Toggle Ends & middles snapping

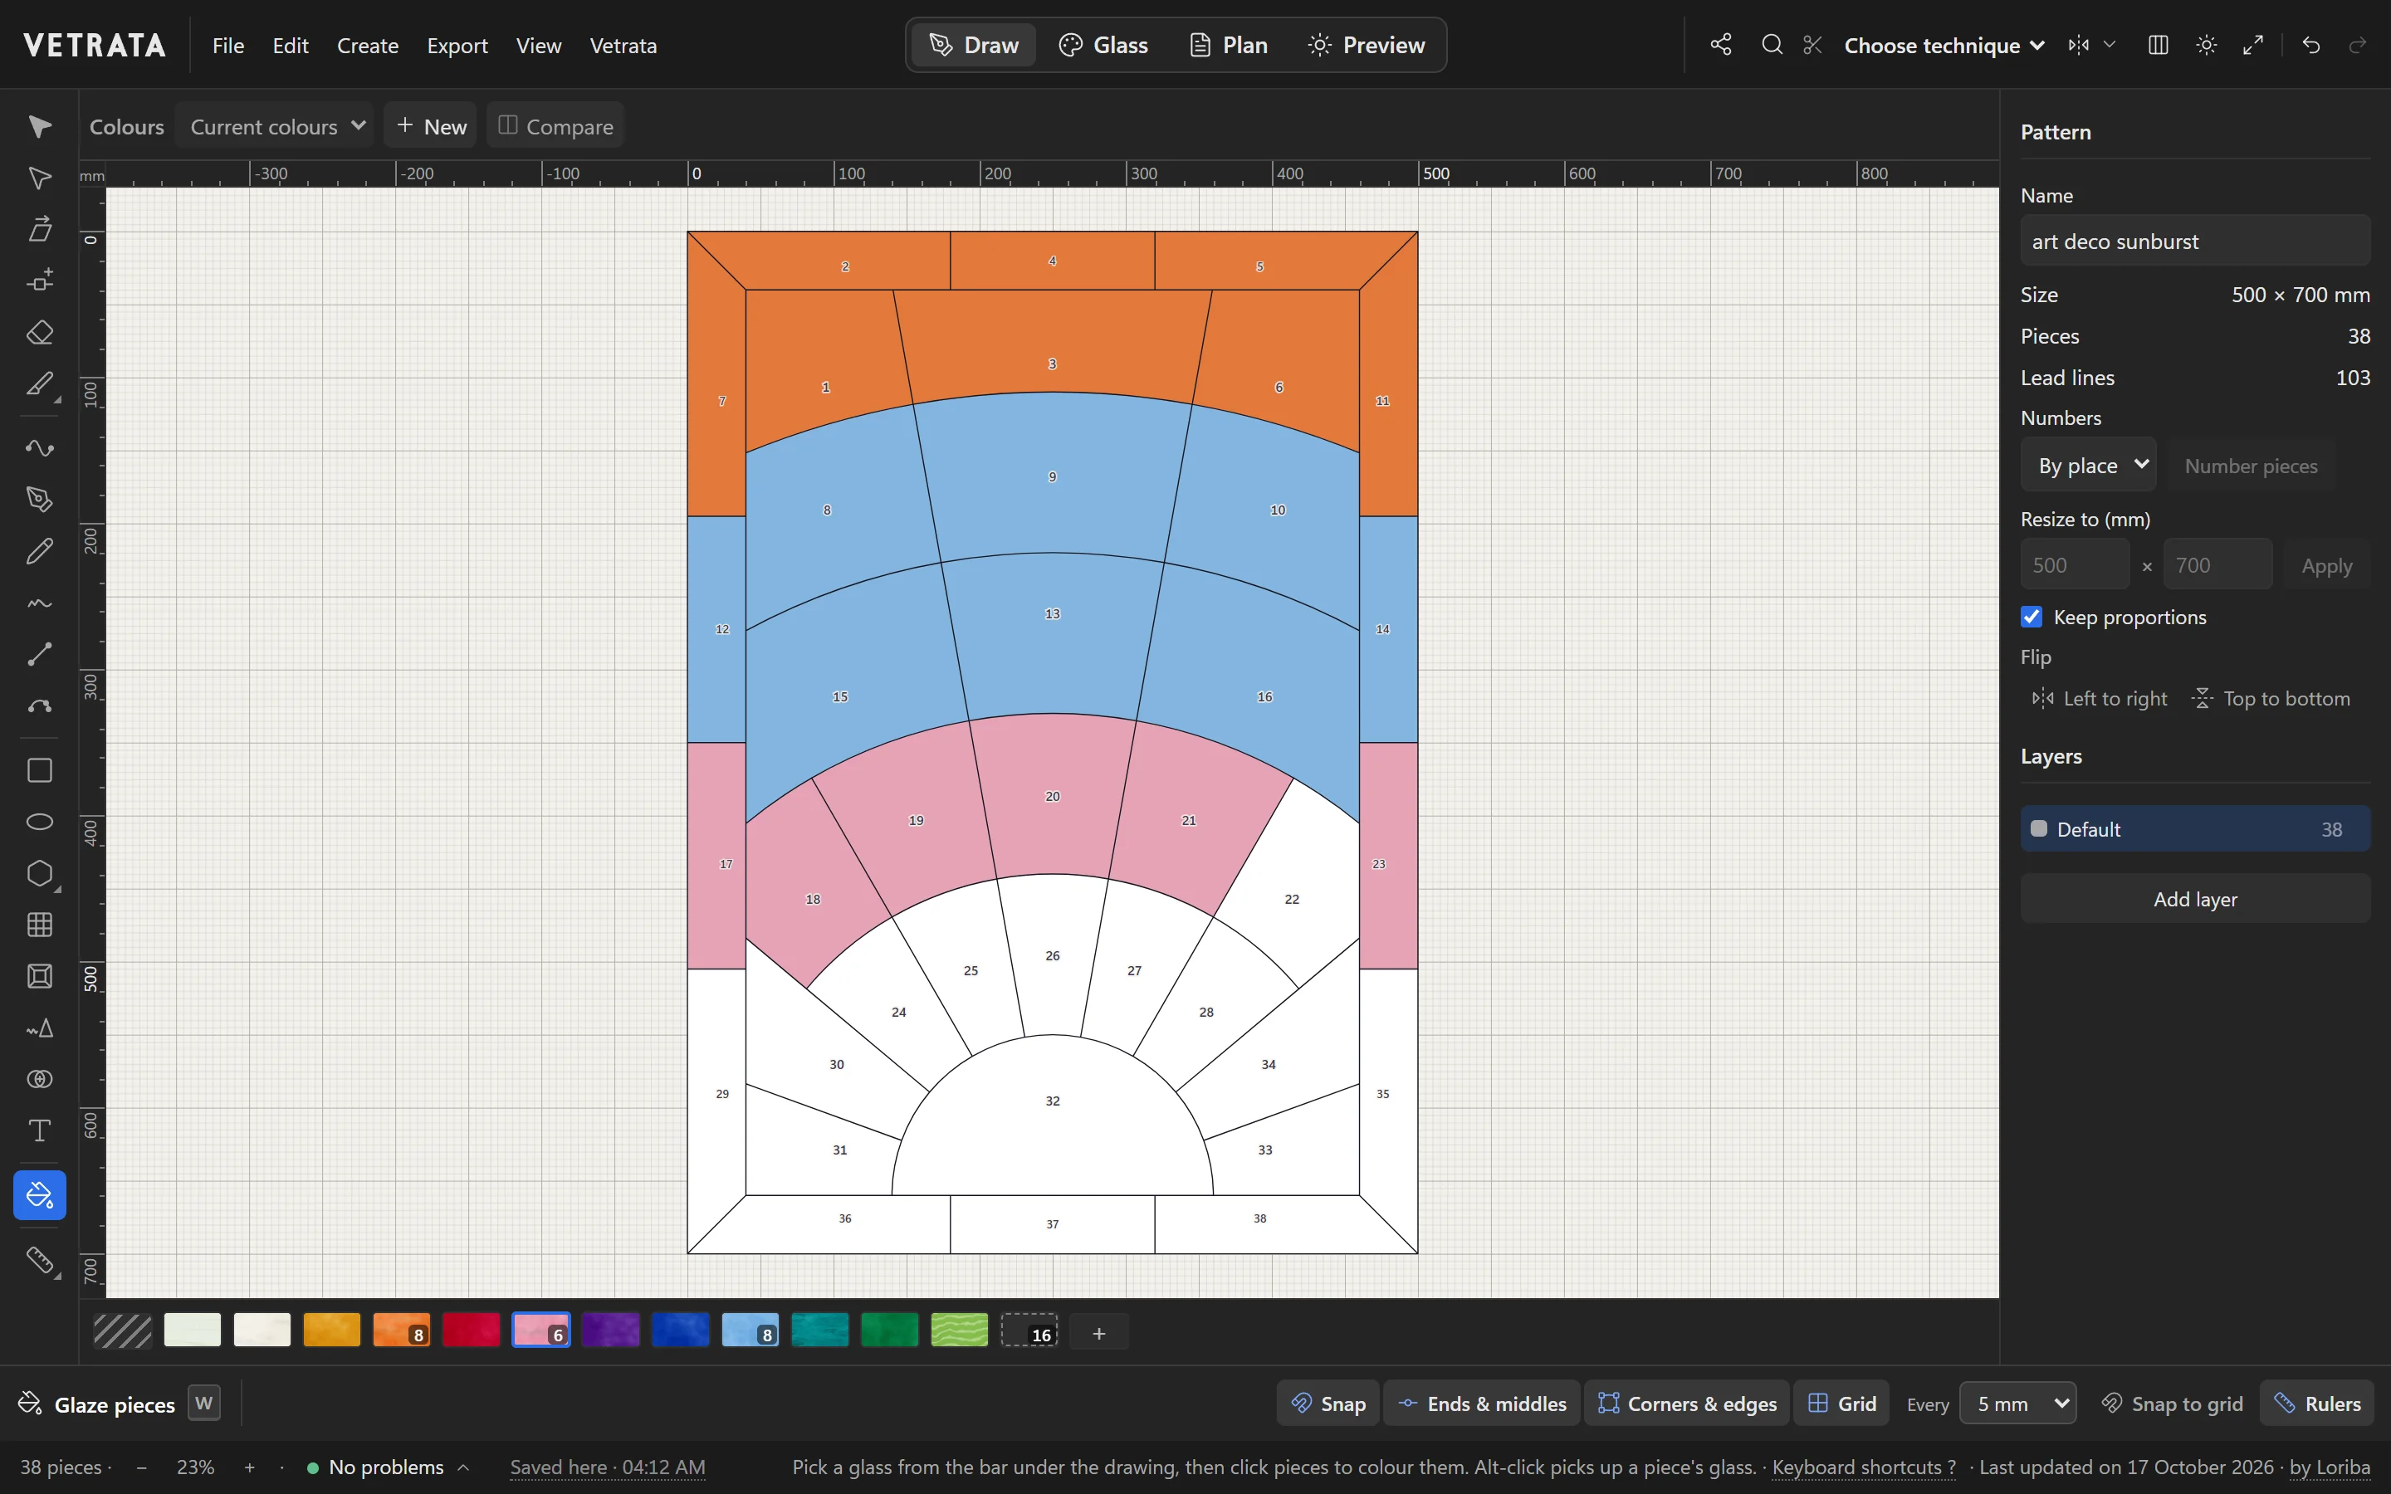pyautogui.click(x=1482, y=1403)
